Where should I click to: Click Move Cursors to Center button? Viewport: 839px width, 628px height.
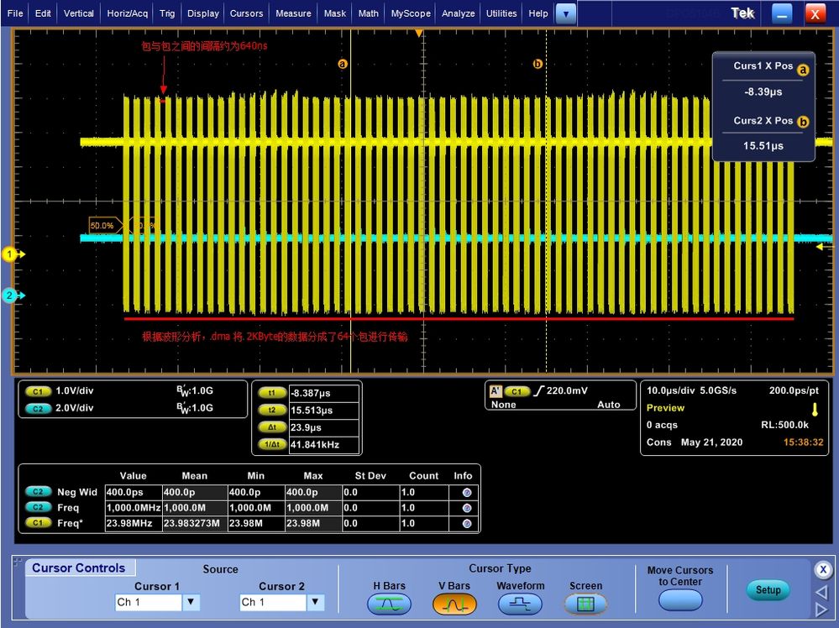(x=680, y=600)
